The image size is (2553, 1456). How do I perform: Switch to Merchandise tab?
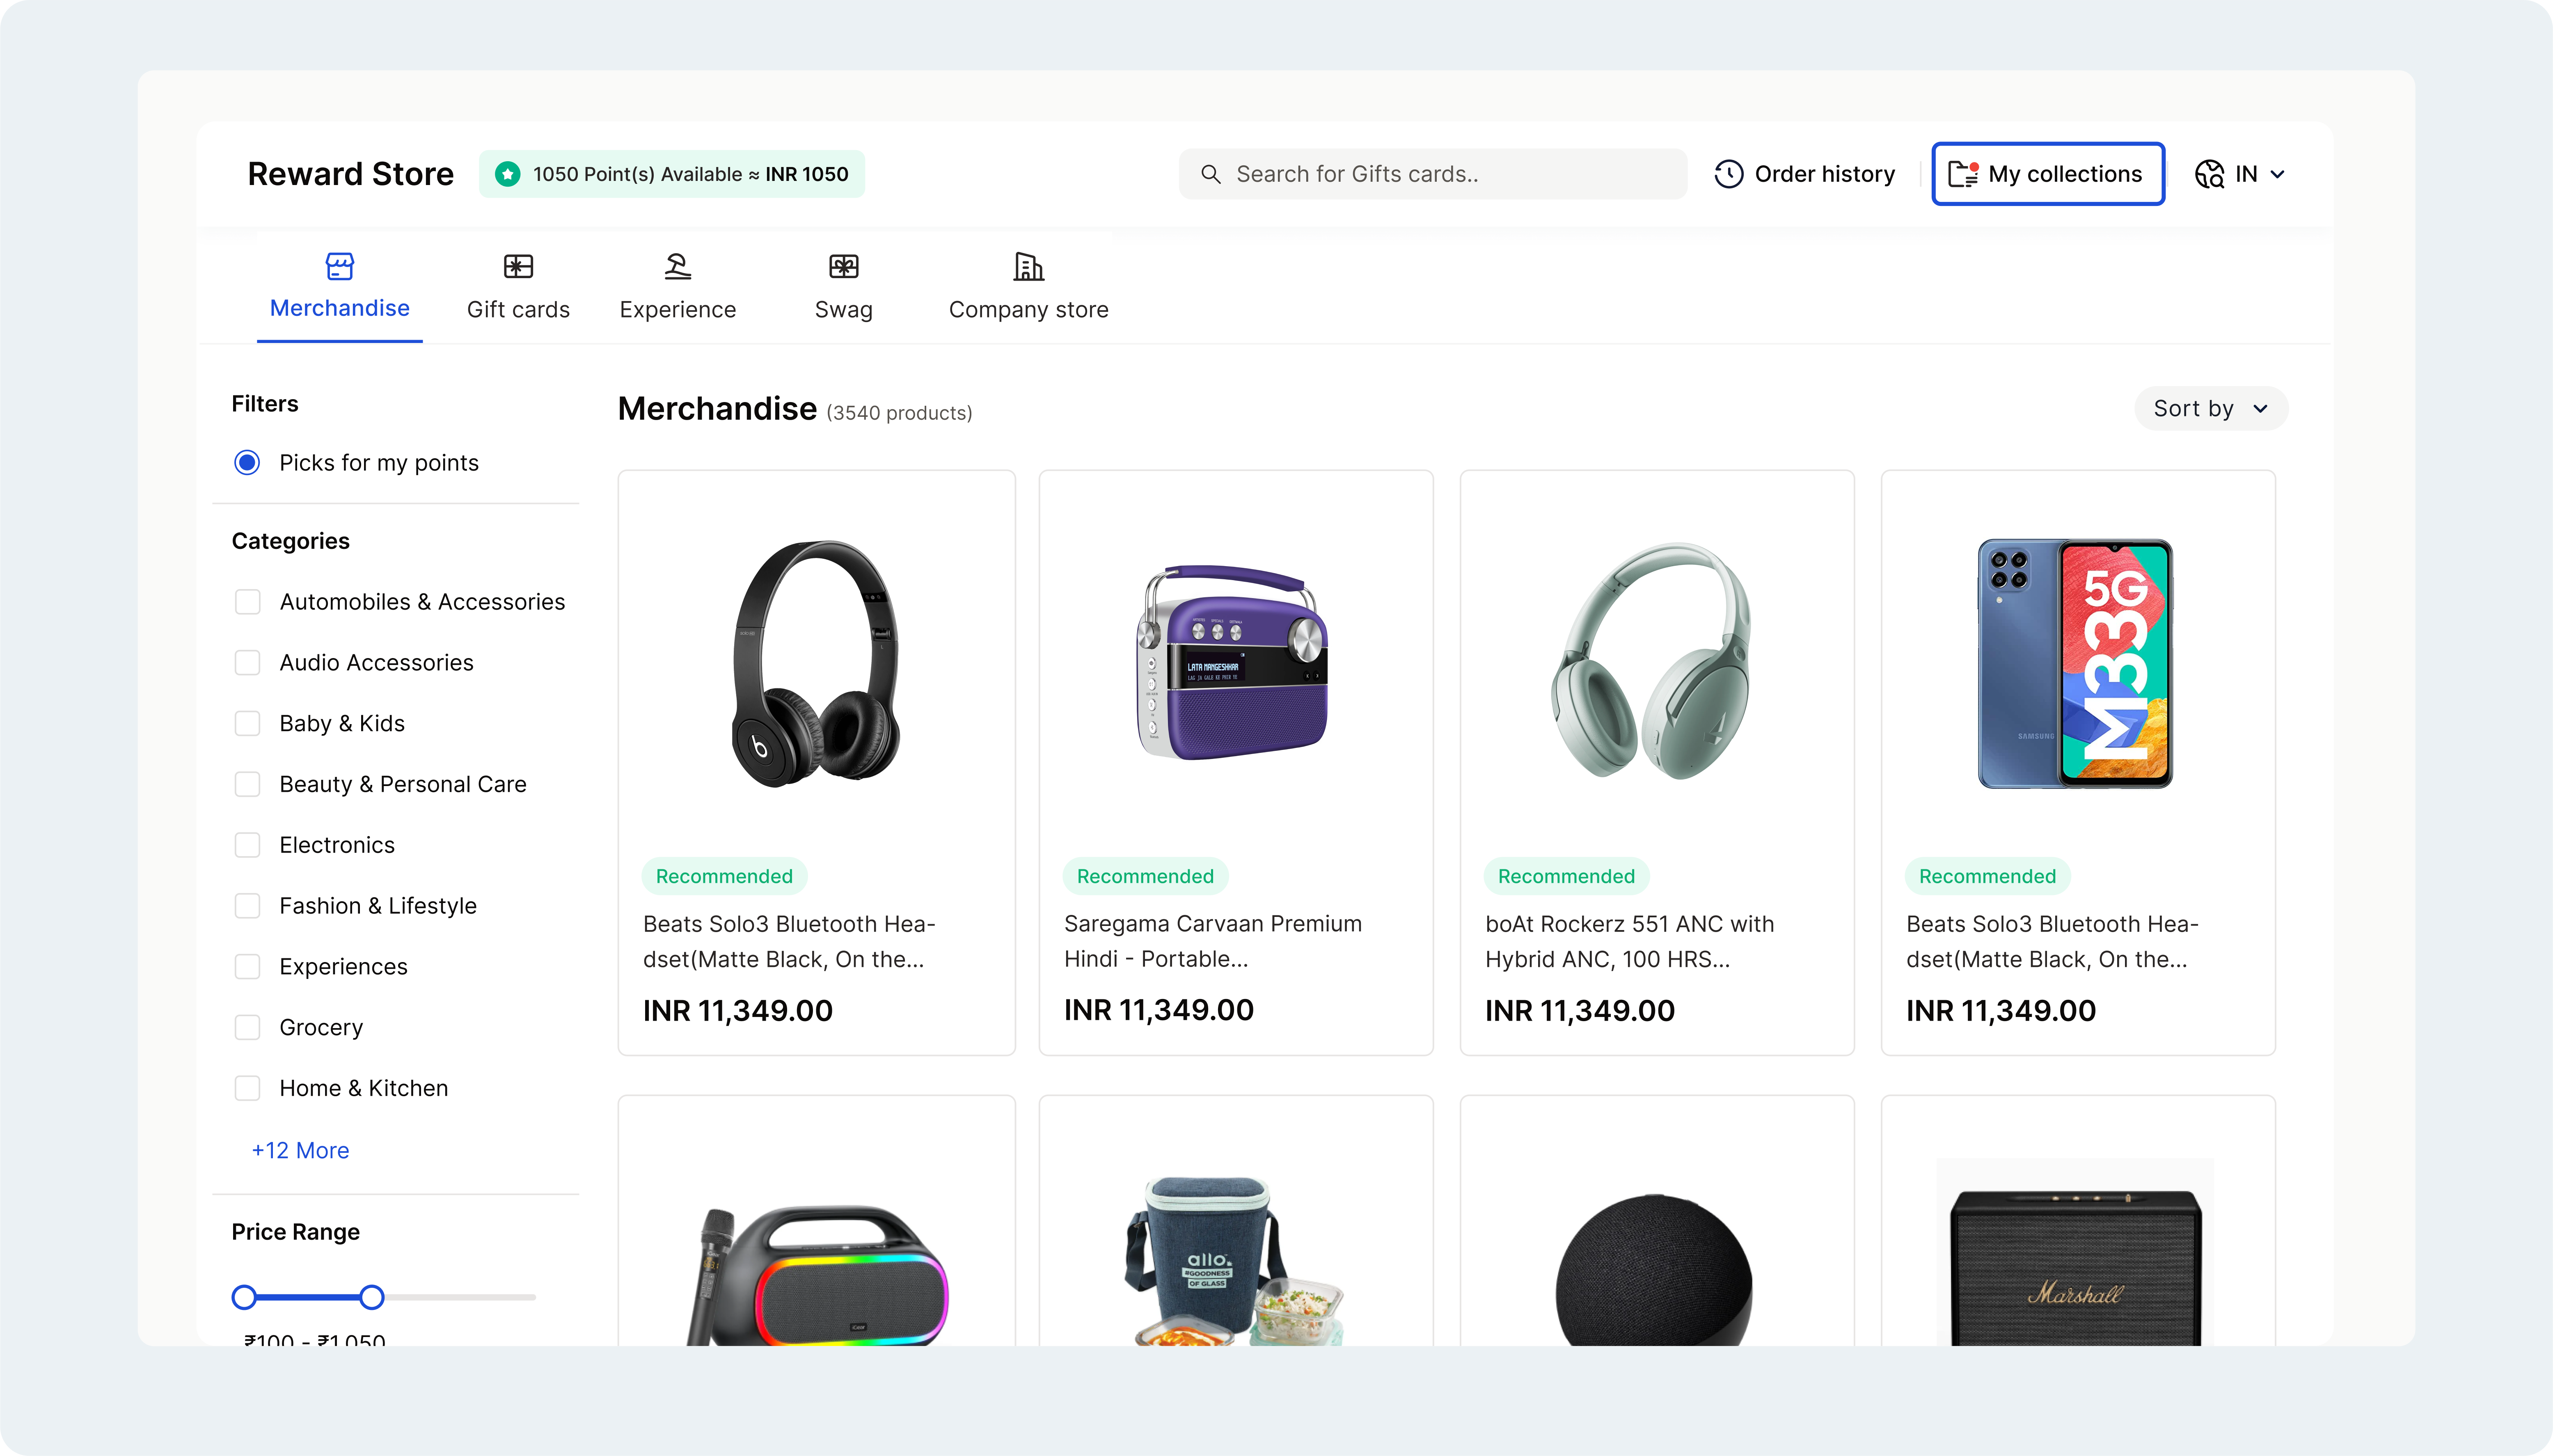click(x=340, y=288)
